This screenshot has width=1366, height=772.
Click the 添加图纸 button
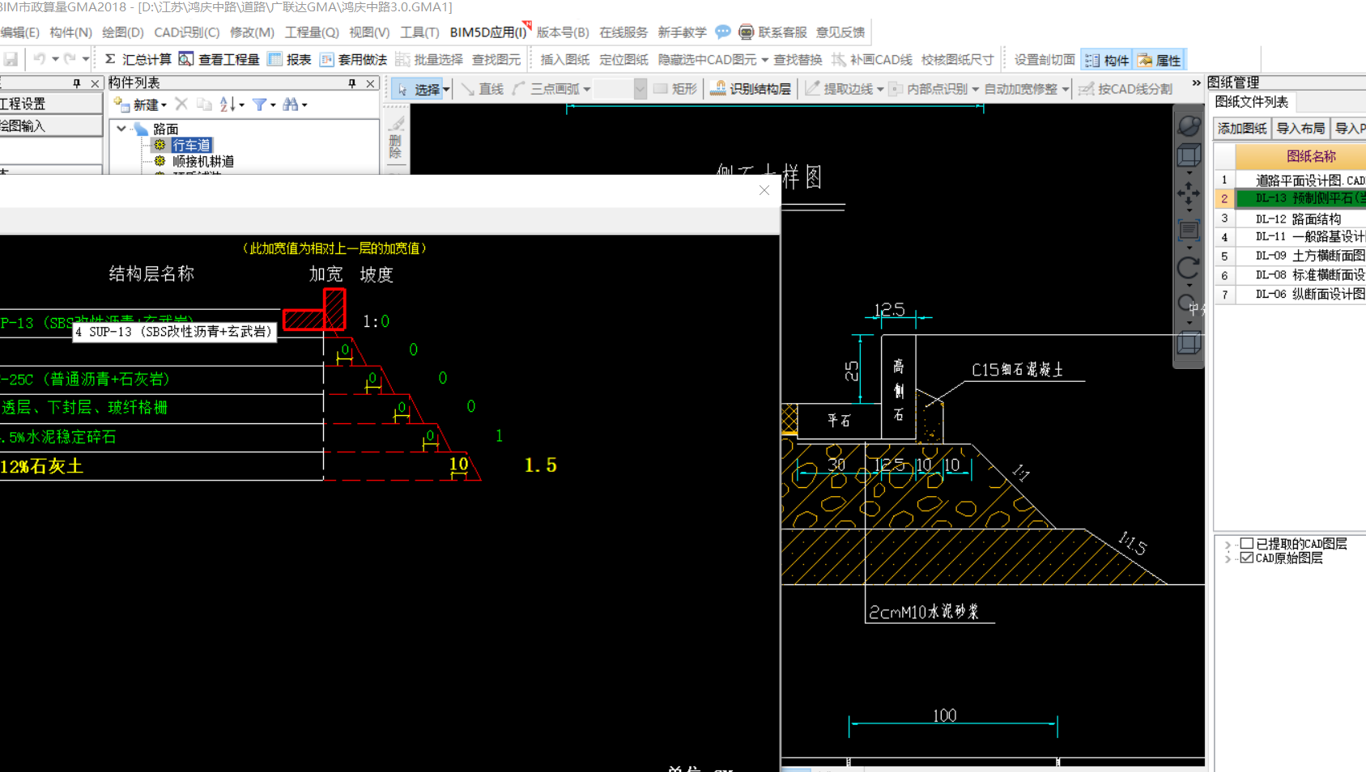point(1242,128)
